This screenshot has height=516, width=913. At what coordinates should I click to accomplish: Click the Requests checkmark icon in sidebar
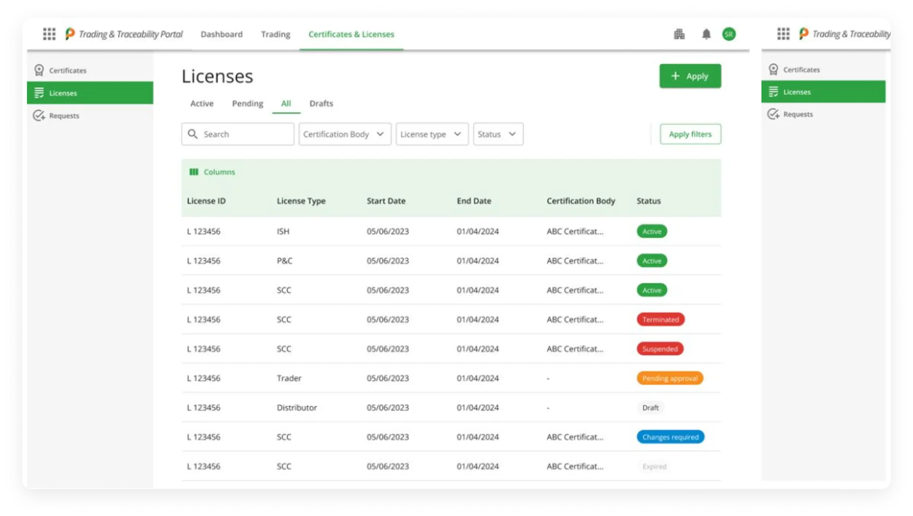coord(39,115)
